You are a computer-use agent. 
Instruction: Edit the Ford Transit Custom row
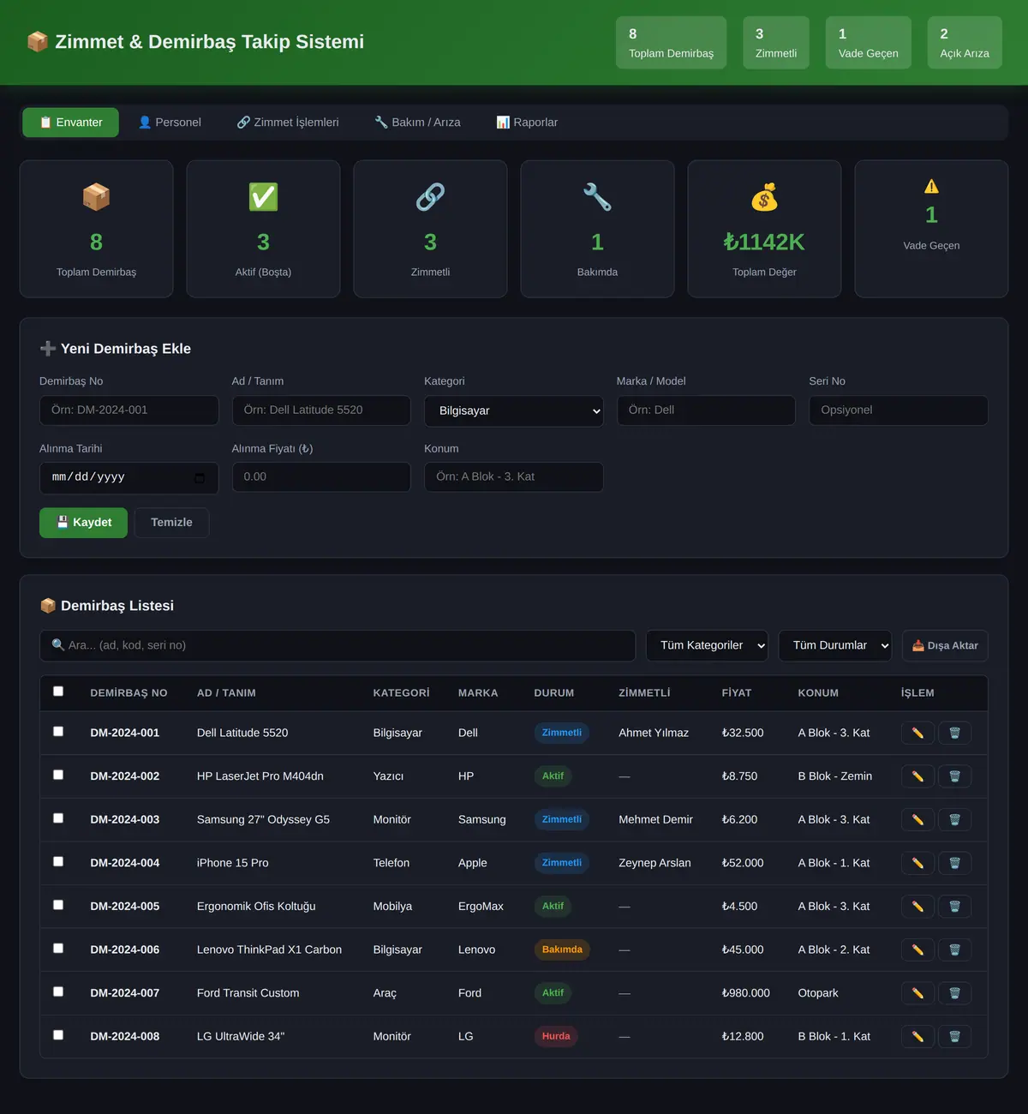coord(917,993)
